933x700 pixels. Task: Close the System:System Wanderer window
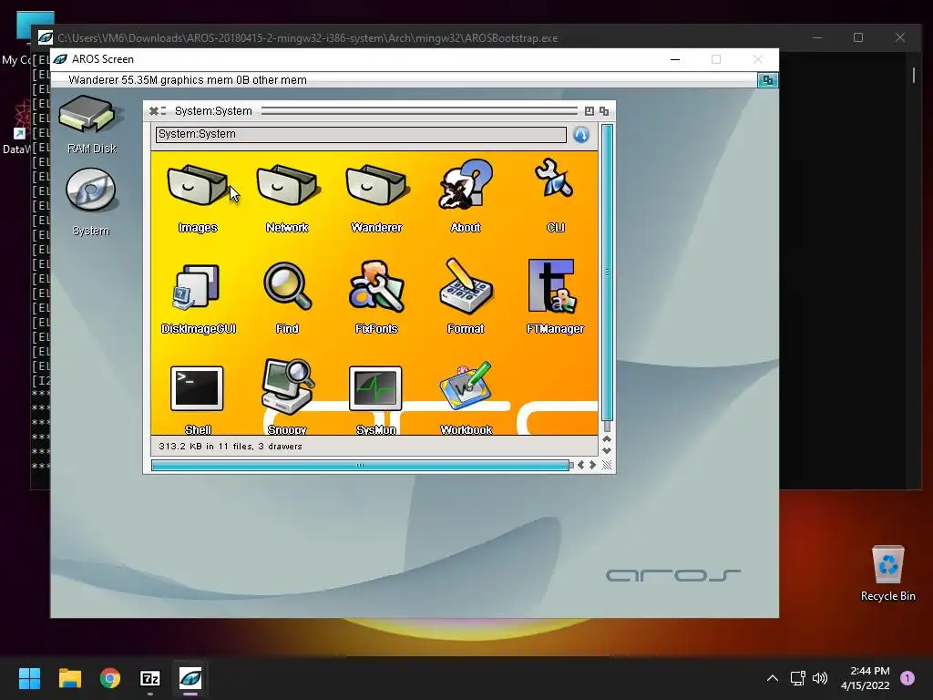click(153, 111)
